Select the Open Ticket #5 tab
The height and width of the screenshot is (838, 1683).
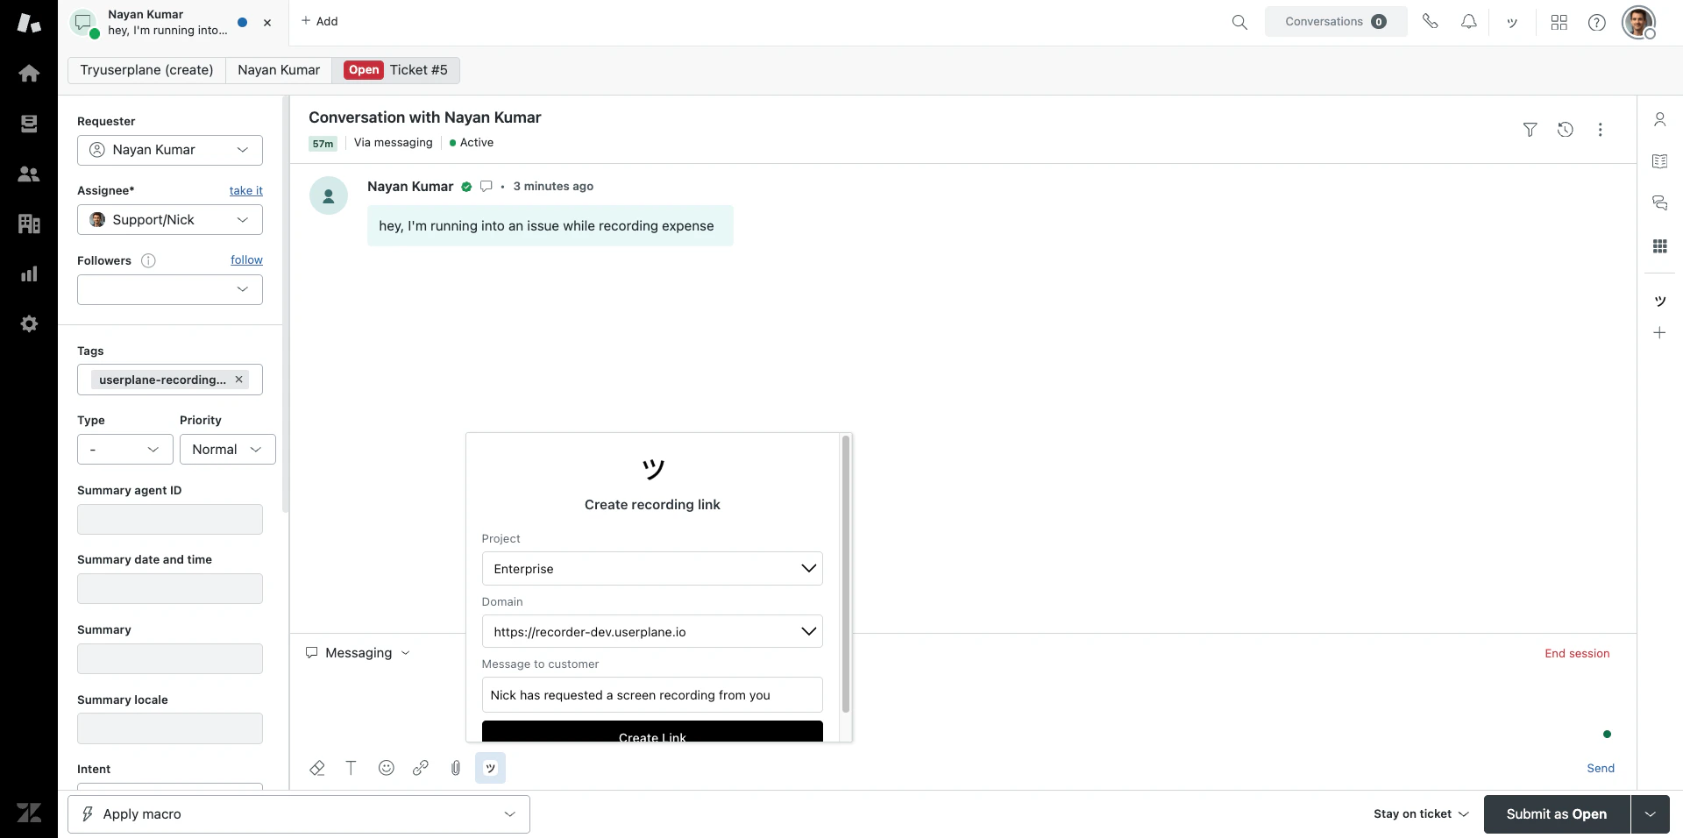(x=396, y=70)
